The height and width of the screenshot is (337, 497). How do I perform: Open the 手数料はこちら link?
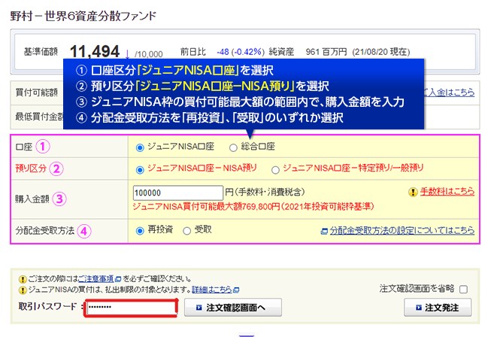447,192
